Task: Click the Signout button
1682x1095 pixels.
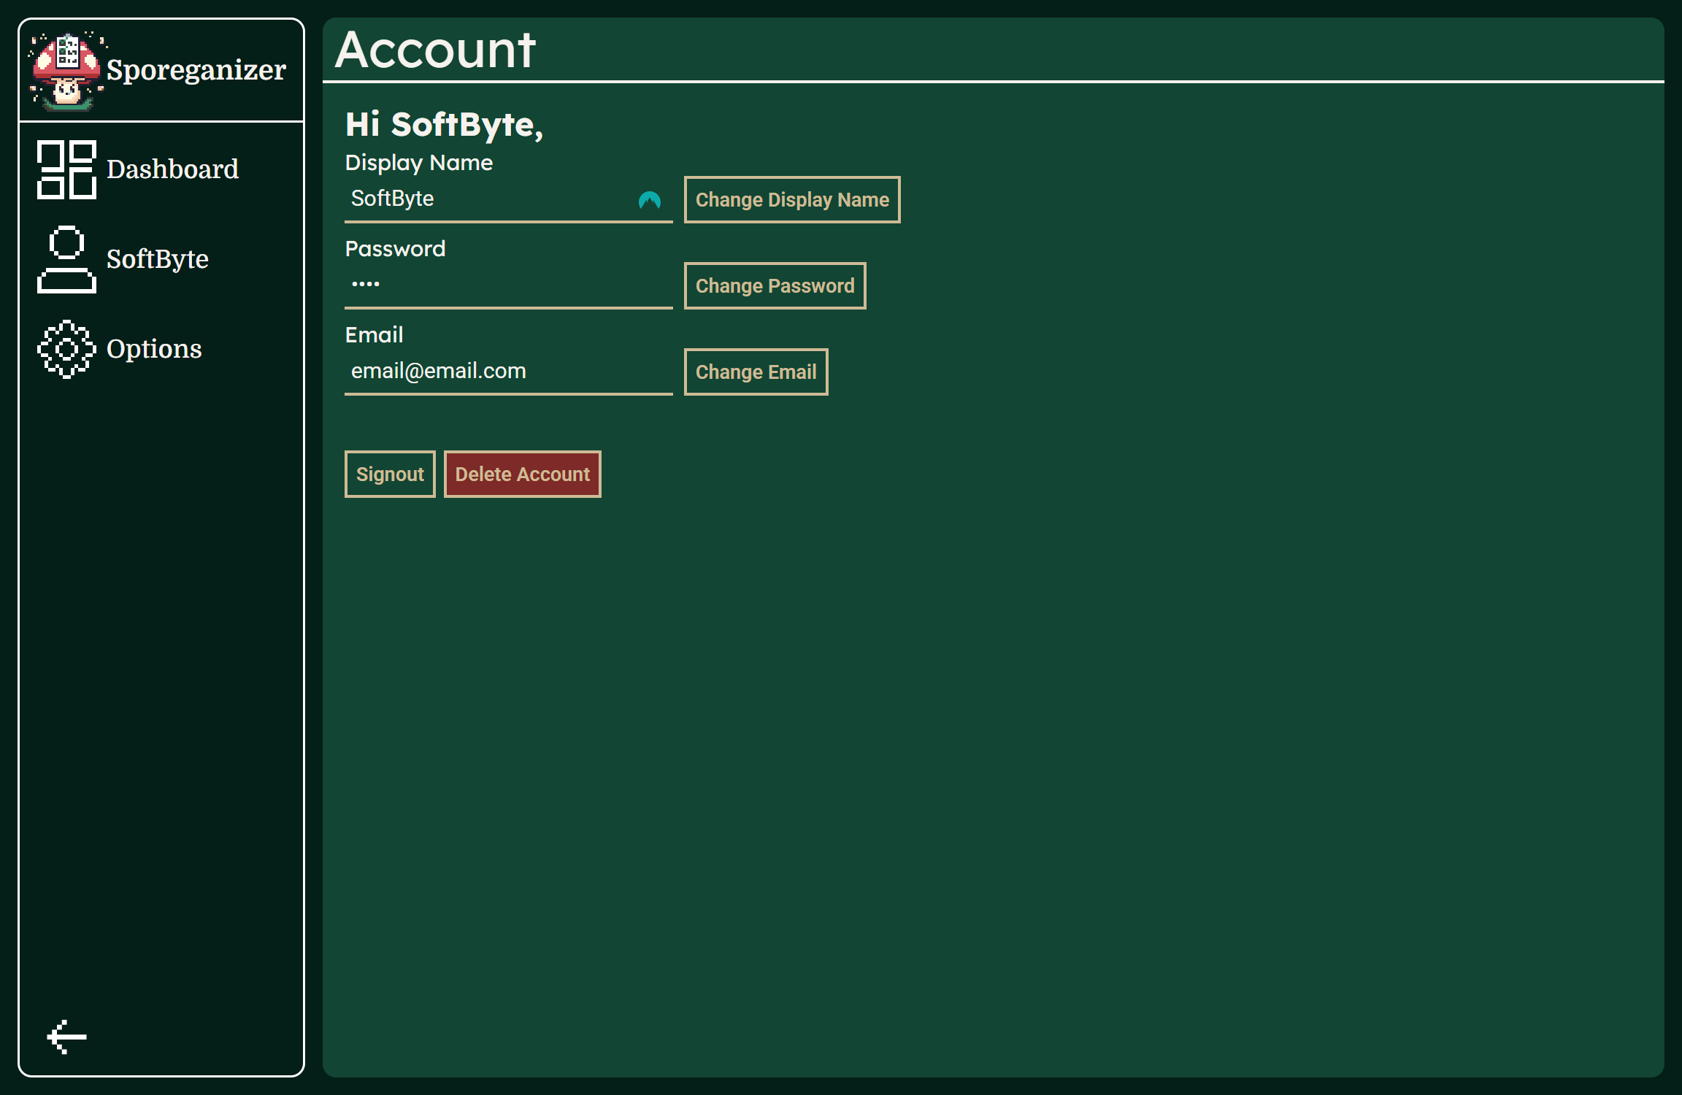Action: (390, 474)
